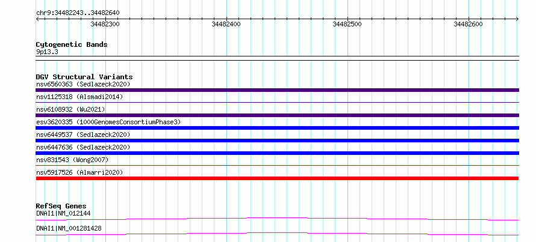Select the nsv6449537 blue variant bar
Image resolution: width=536 pixels, height=242 pixels.
(x=277, y=141)
